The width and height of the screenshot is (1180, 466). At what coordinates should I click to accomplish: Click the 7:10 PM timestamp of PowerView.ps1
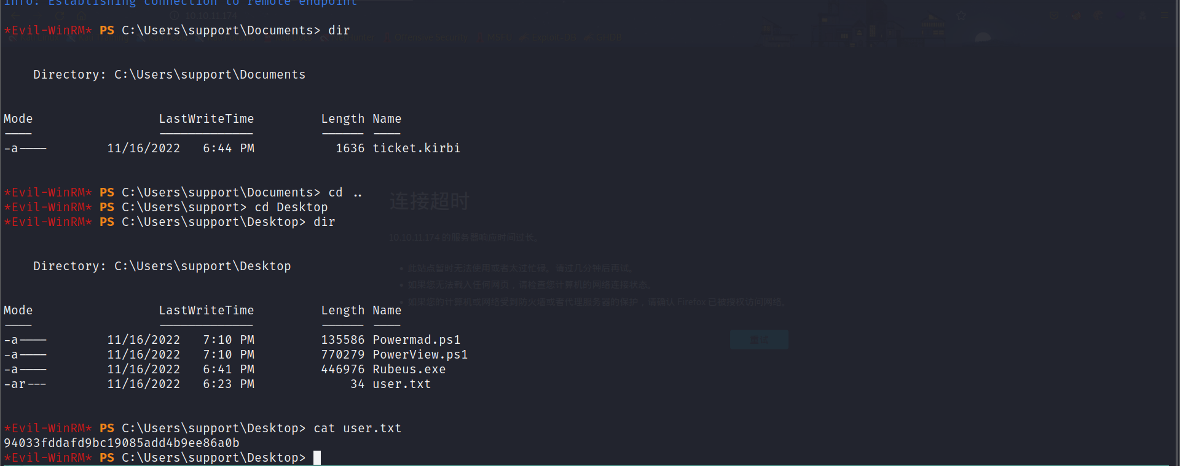[228, 354]
